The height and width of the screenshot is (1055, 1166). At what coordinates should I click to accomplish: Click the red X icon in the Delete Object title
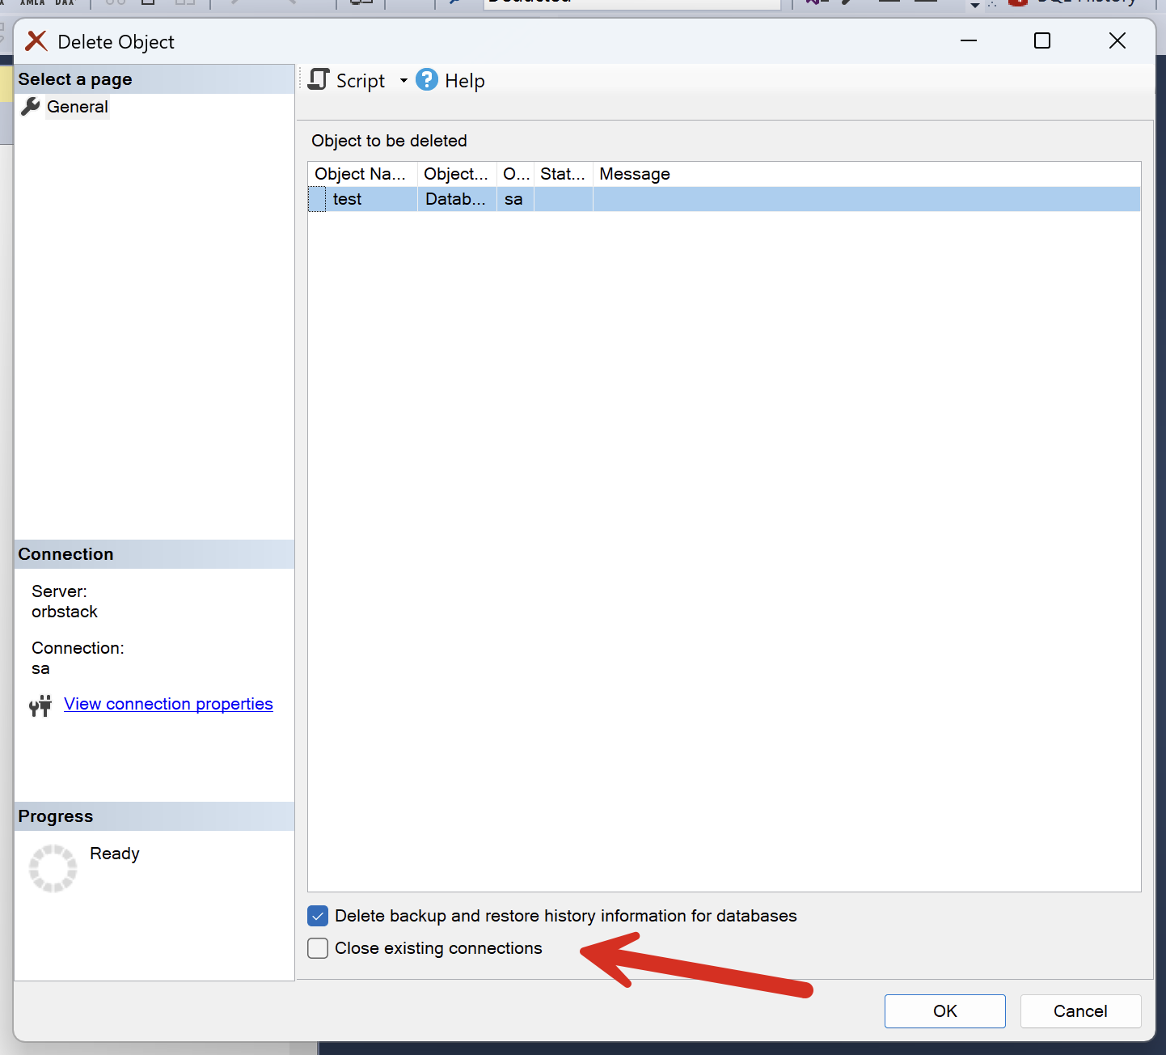coord(36,40)
